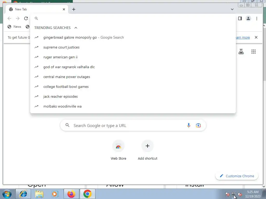
Task: Click the Search Google or type a URL box
Action: 133,125
